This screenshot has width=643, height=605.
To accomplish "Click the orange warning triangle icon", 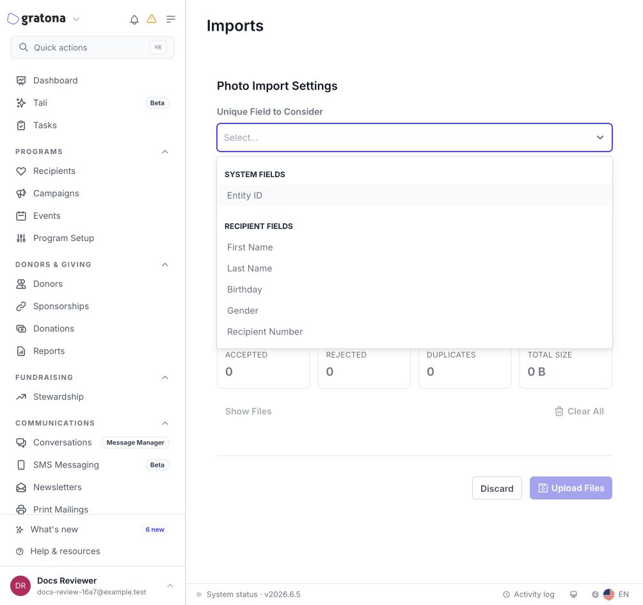I will [x=152, y=19].
